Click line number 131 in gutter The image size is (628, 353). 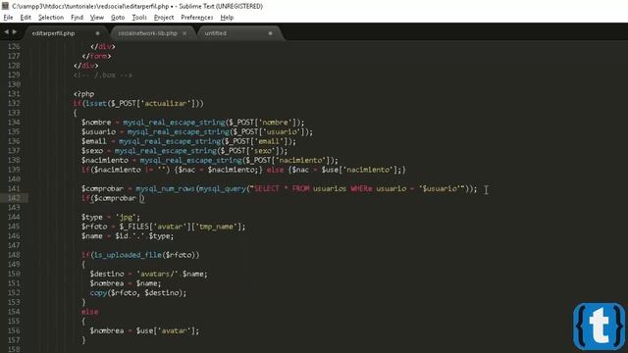click(14, 94)
